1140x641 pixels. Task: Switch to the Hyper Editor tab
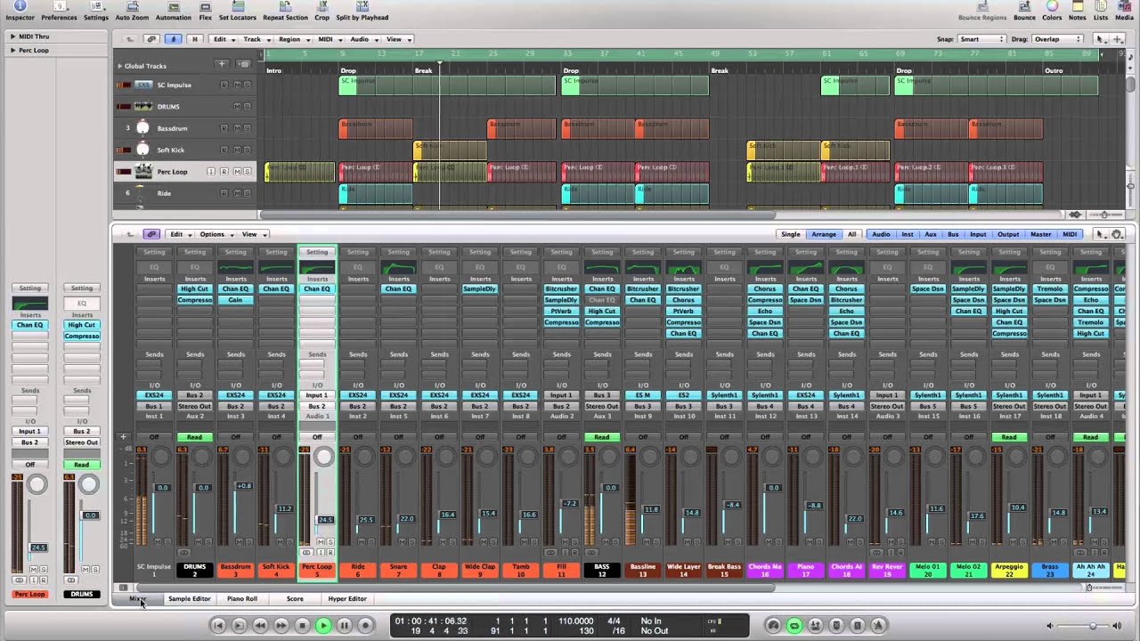tap(347, 599)
